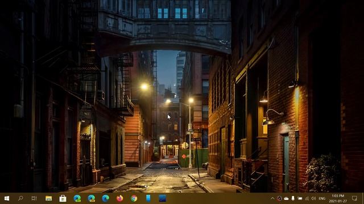Open the Action Center notifications icon
The height and width of the screenshot is (204, 364).
tap(354, 198)
